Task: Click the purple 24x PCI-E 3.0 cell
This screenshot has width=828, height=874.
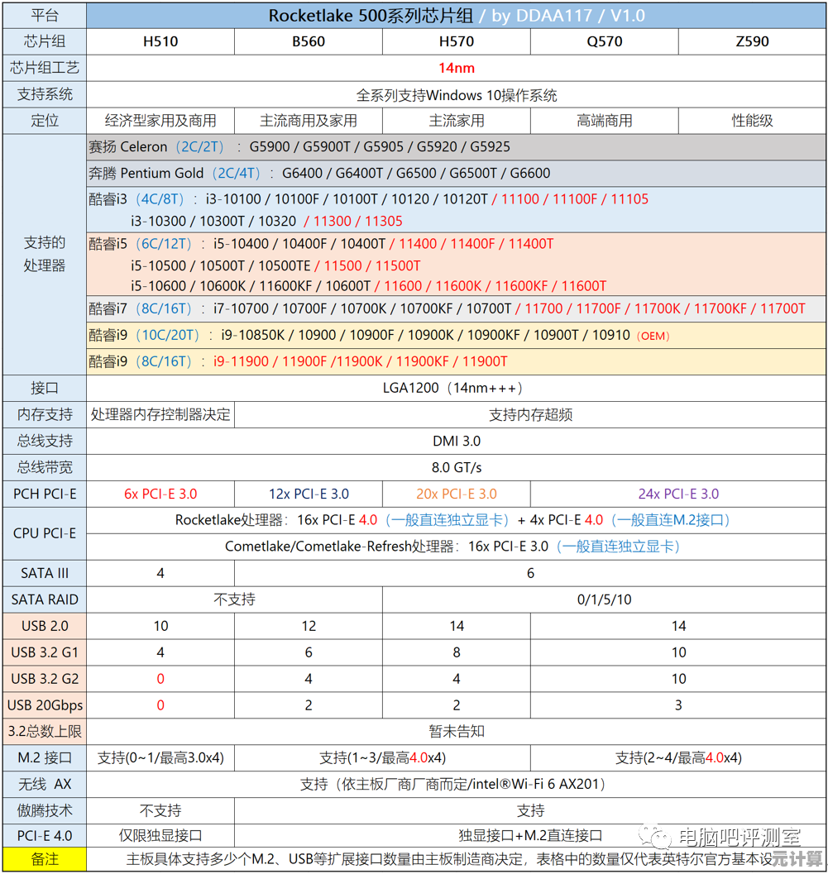Action: tap(678, 494)
